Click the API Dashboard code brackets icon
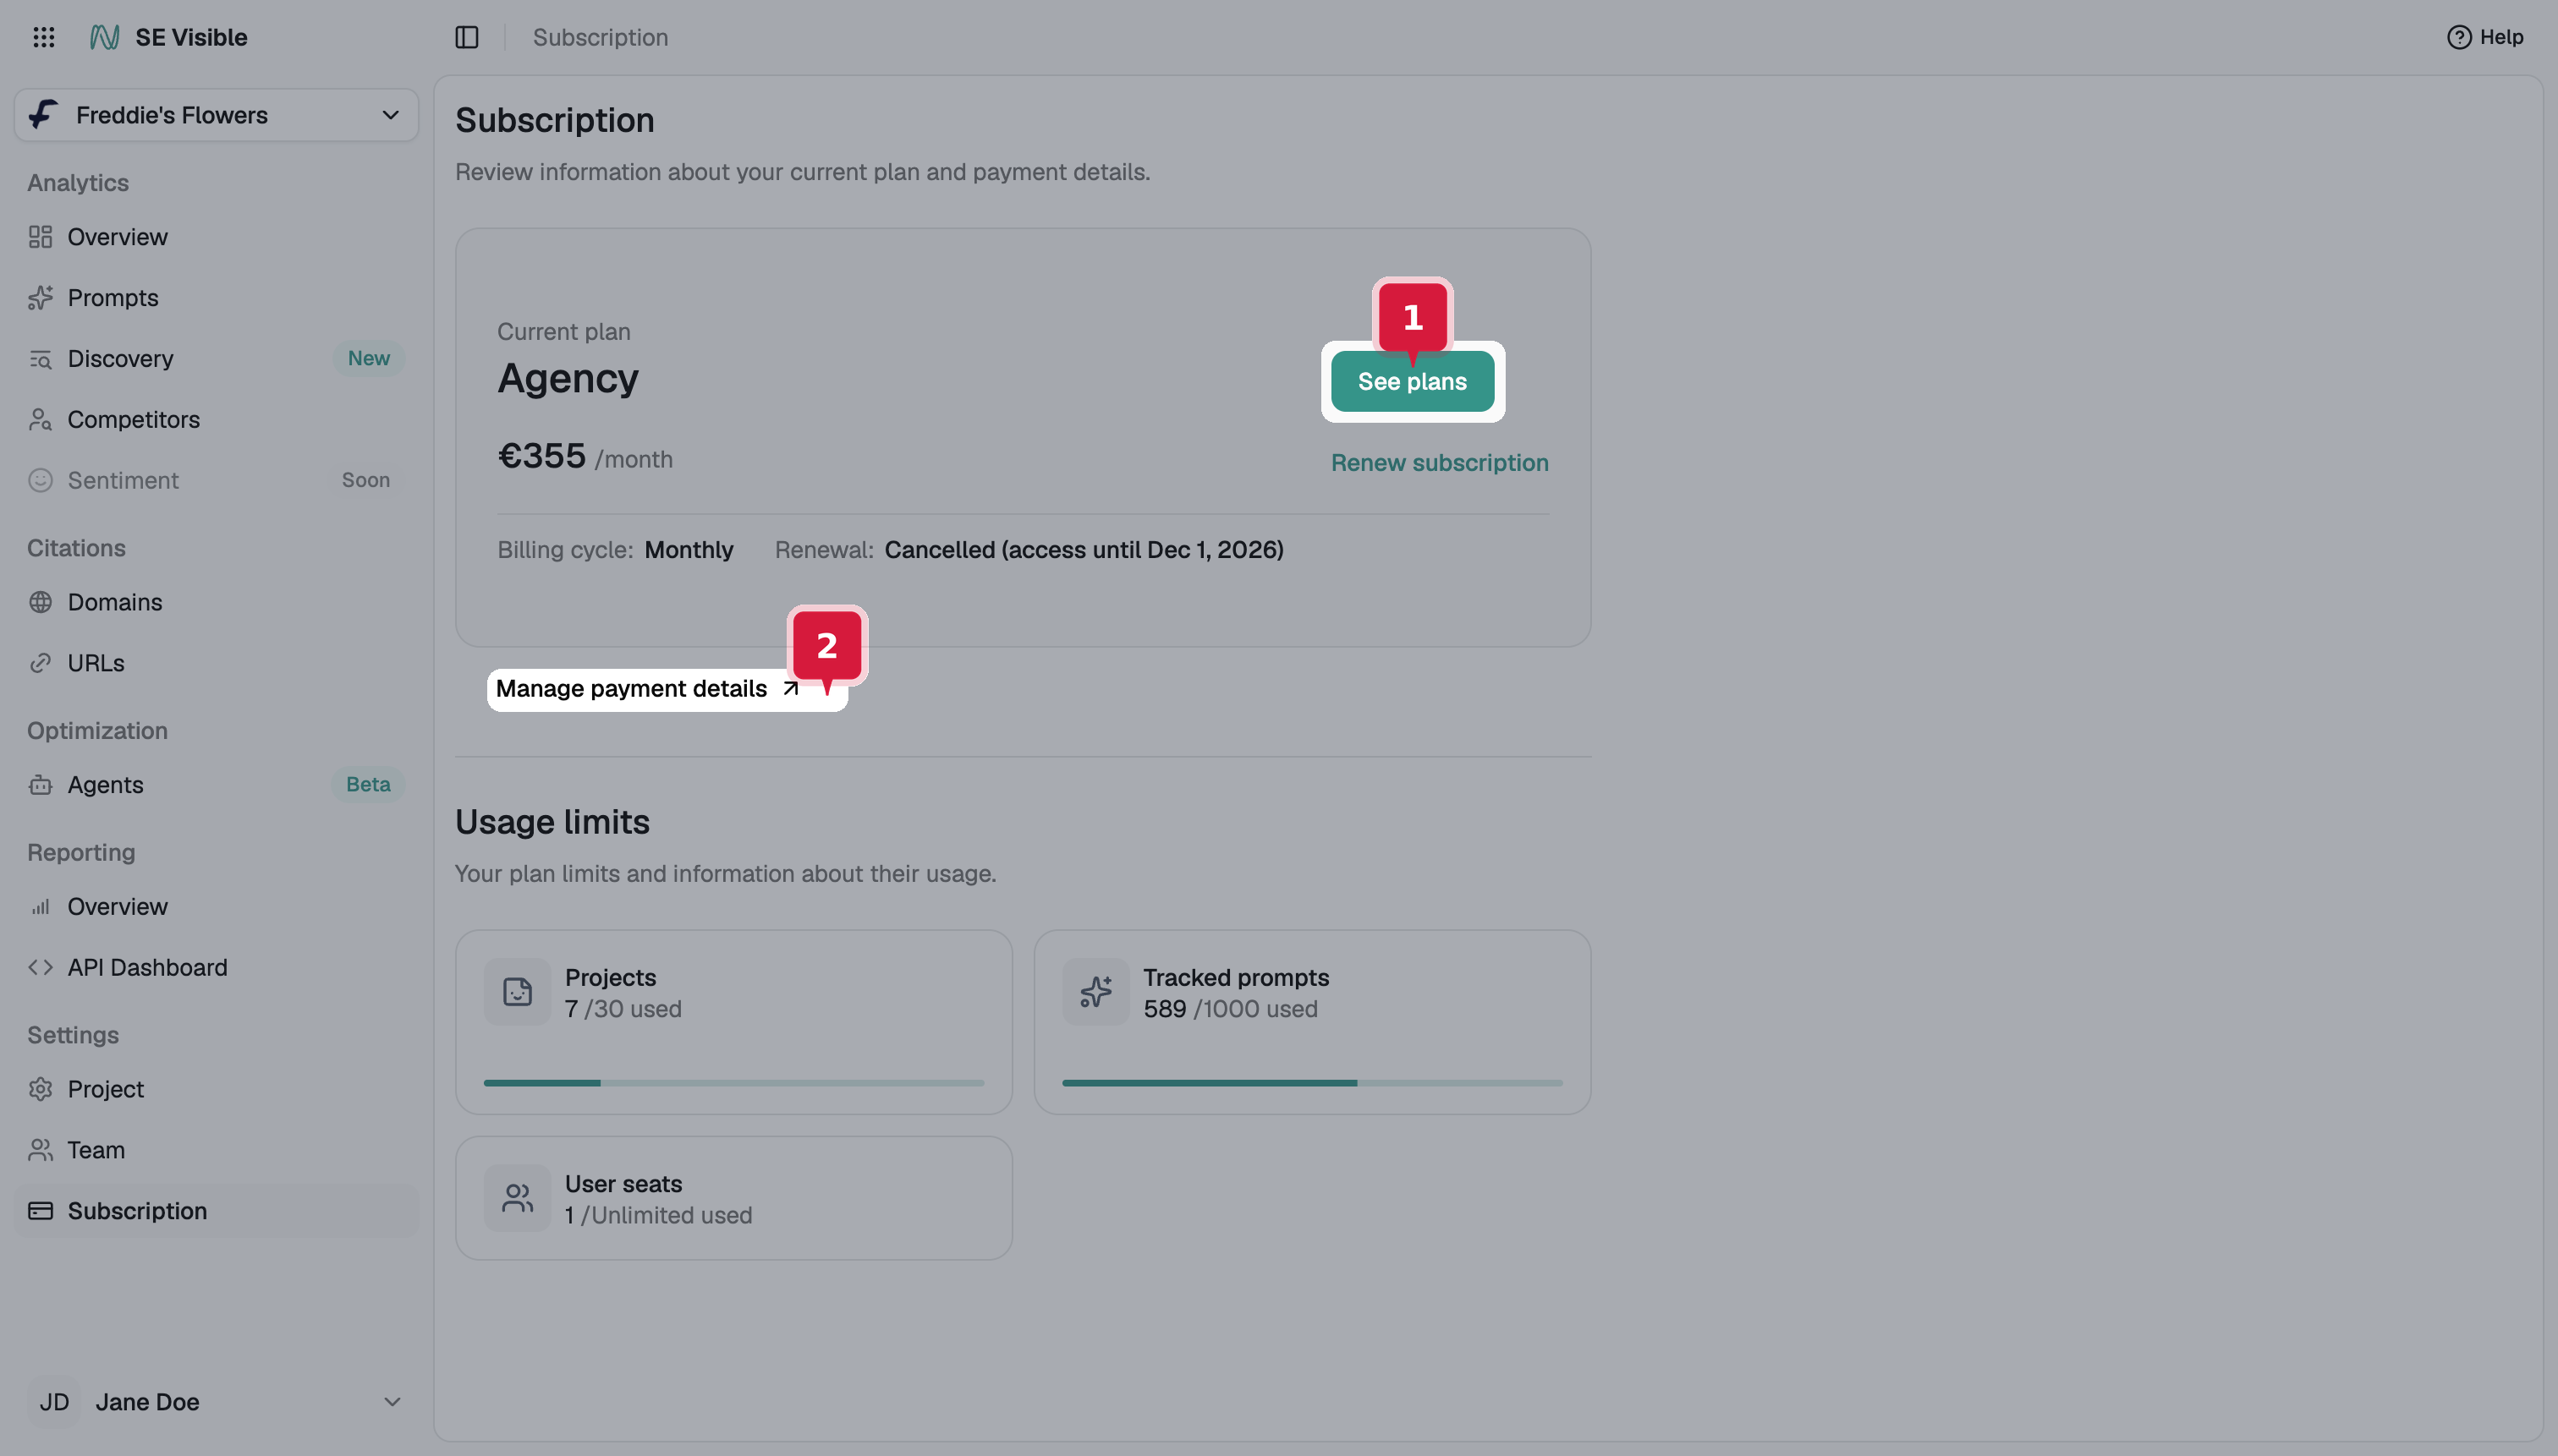Screen dimensions: 2558x1456 (40, 967)
